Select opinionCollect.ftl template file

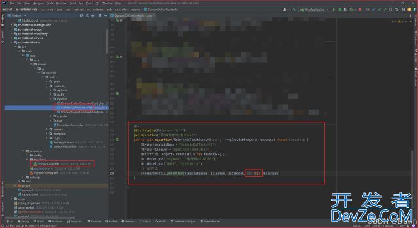[48, 164]
